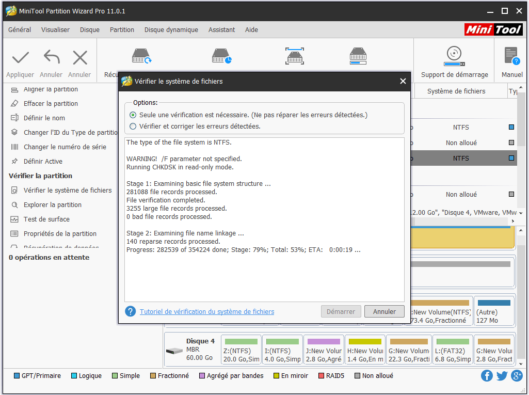Open the Manuel help document icon
Image resolution: width=529 pixels, height=395 pixels.
pos(511,56)
